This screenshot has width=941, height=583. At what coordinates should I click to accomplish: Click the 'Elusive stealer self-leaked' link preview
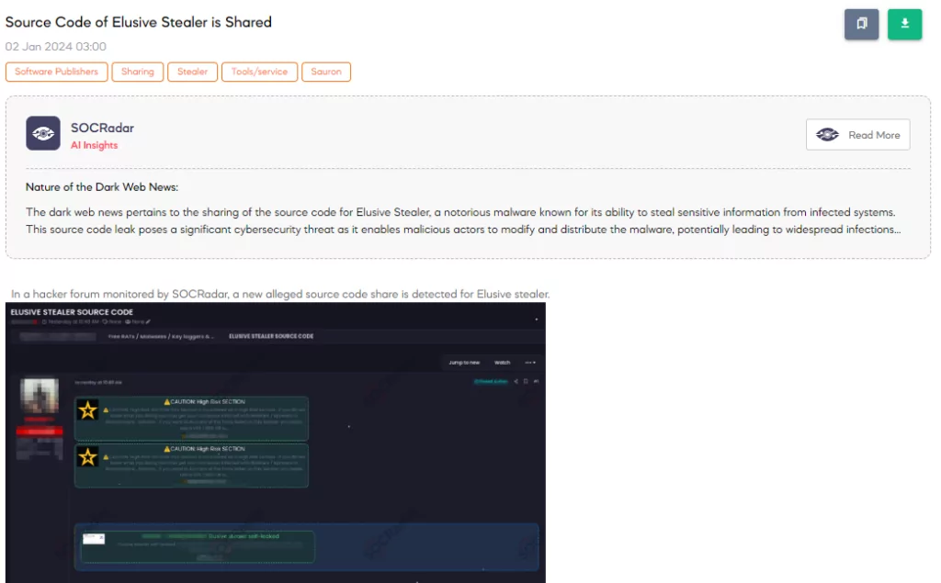tap(198, 546)
